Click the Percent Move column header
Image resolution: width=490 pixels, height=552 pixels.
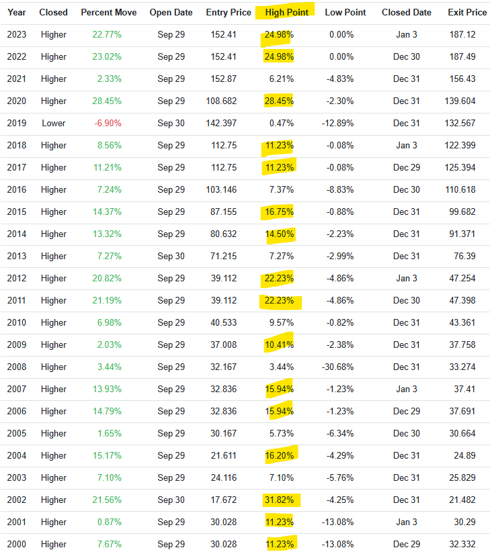click(x=108, y=12)
